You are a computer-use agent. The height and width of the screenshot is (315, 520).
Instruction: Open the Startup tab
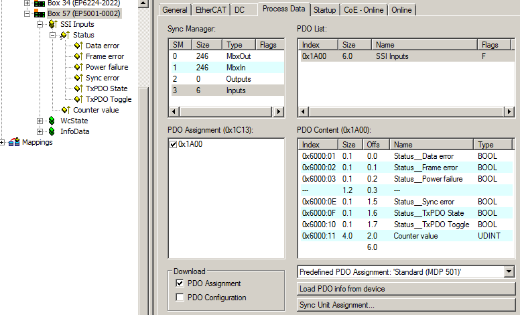click(325, 10)
